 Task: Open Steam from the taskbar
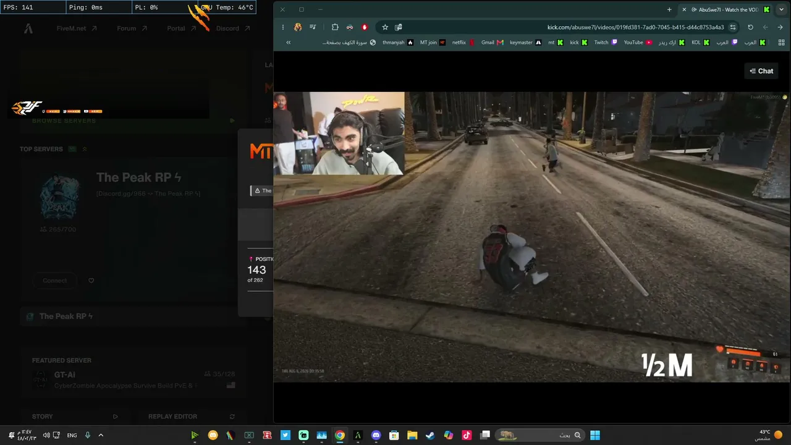(x=430, y=435)
